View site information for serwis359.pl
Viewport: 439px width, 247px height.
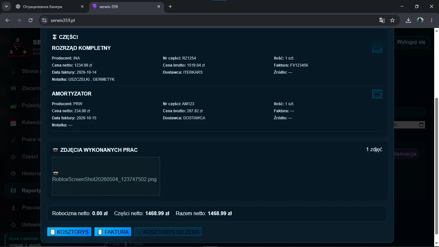pos(44,20)
